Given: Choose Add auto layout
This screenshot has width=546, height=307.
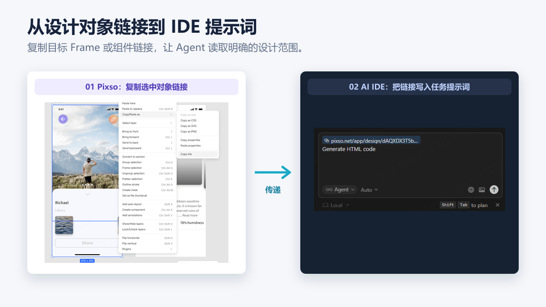Looking at the screenshot, I should point(147,204).
